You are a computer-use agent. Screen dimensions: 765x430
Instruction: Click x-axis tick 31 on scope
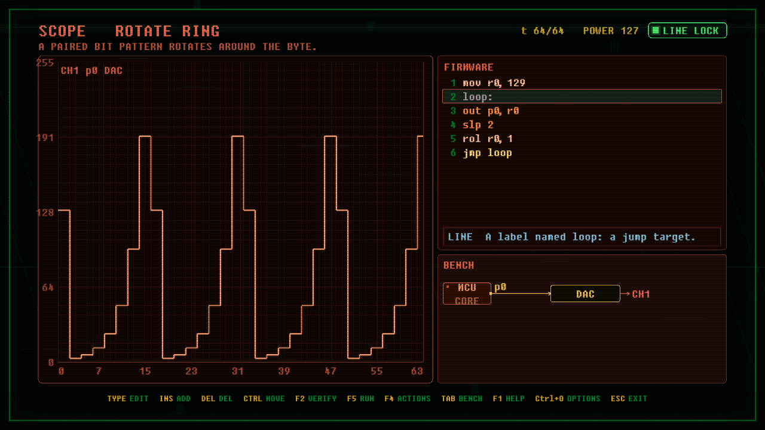[x=238, y=371]
